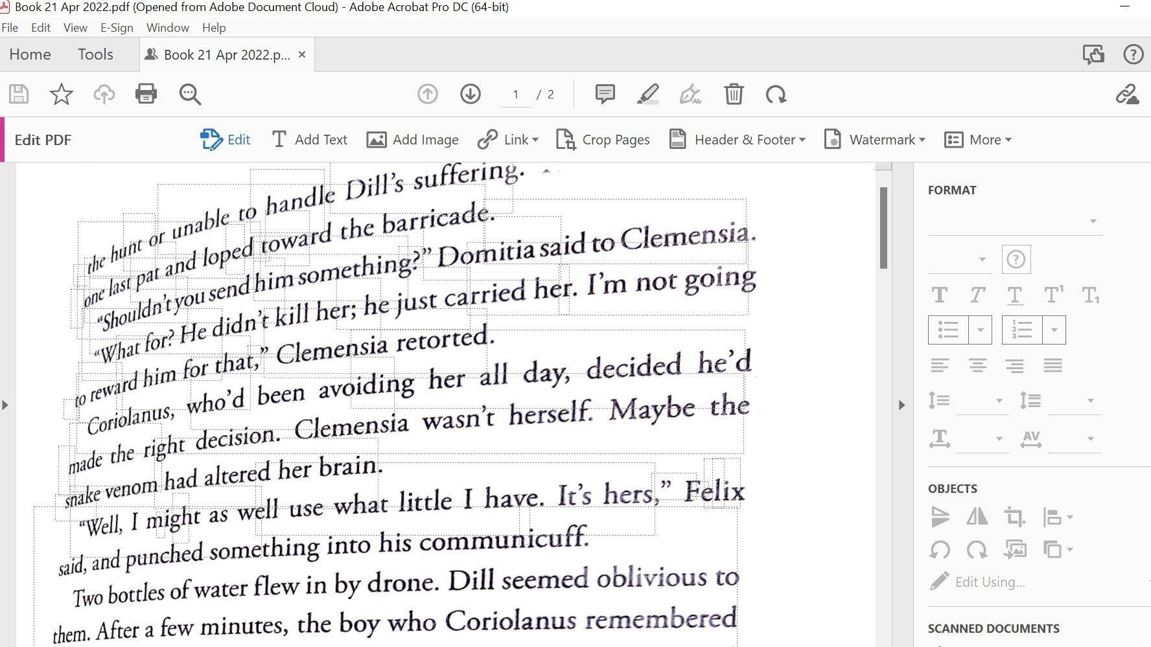Click the Sign document pen icon
Screen dimensions: 1151x647
(690, 95)
